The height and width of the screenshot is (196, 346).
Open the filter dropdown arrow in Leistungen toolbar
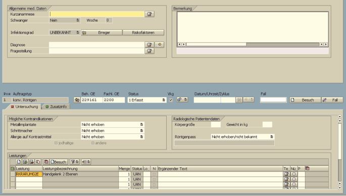coord(77,162)
